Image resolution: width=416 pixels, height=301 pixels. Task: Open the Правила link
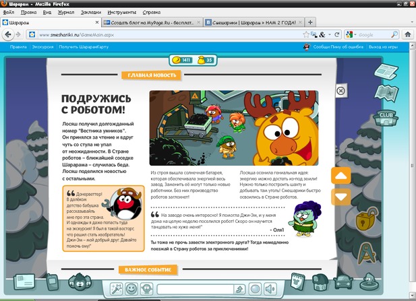(x=18, y=47)
